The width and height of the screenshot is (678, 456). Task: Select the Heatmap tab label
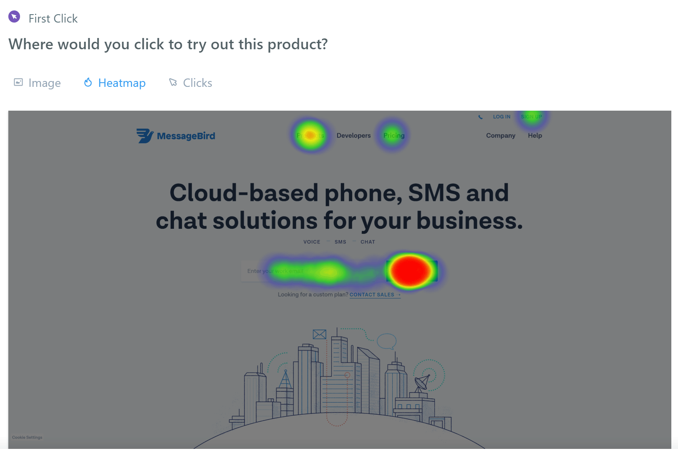point(122,83)
